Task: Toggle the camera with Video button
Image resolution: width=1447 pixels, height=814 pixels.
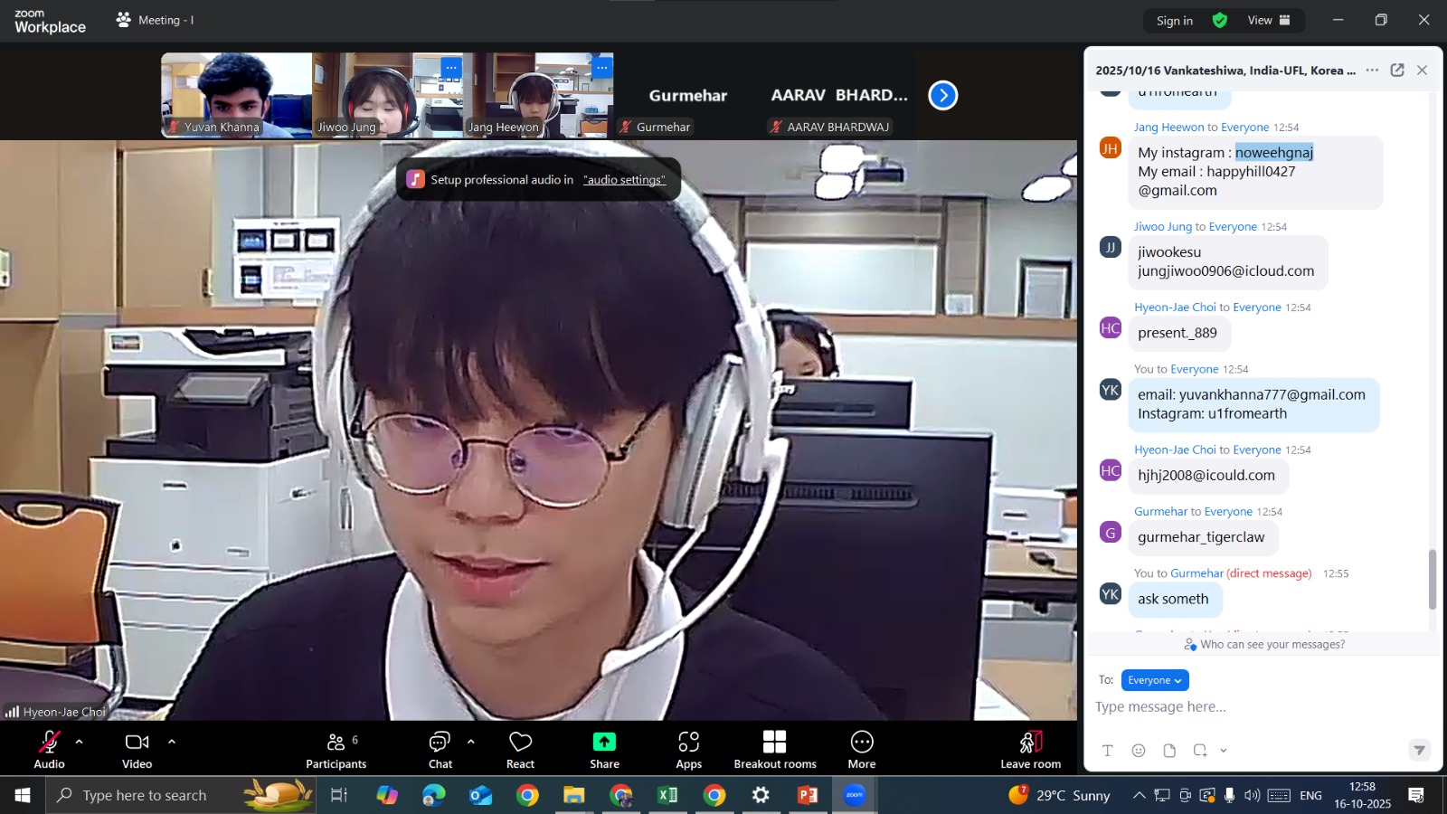Action: coord(137,748)
